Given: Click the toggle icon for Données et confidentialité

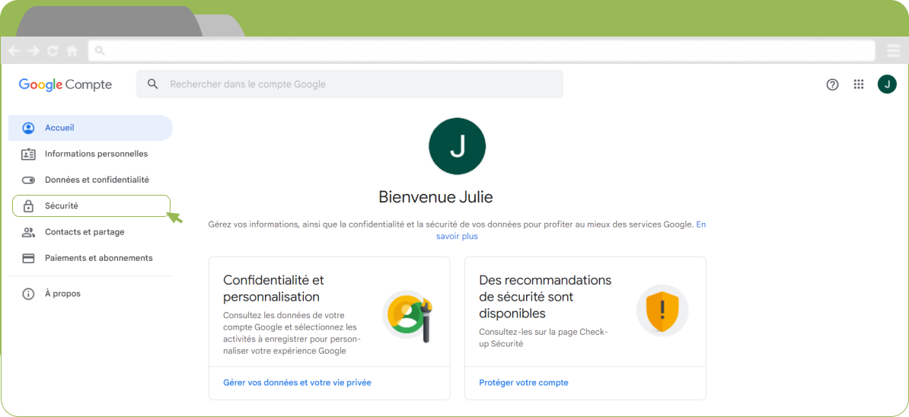Looking at the screenshot, I should pos(28,180).
